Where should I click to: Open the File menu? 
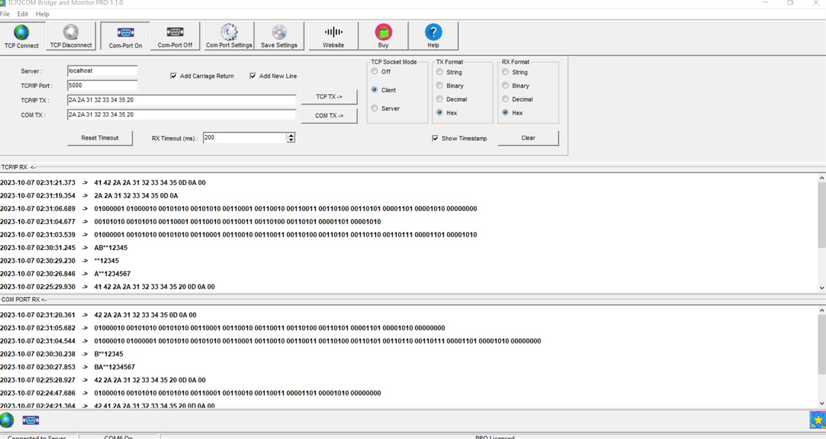(x=6, y=14)
